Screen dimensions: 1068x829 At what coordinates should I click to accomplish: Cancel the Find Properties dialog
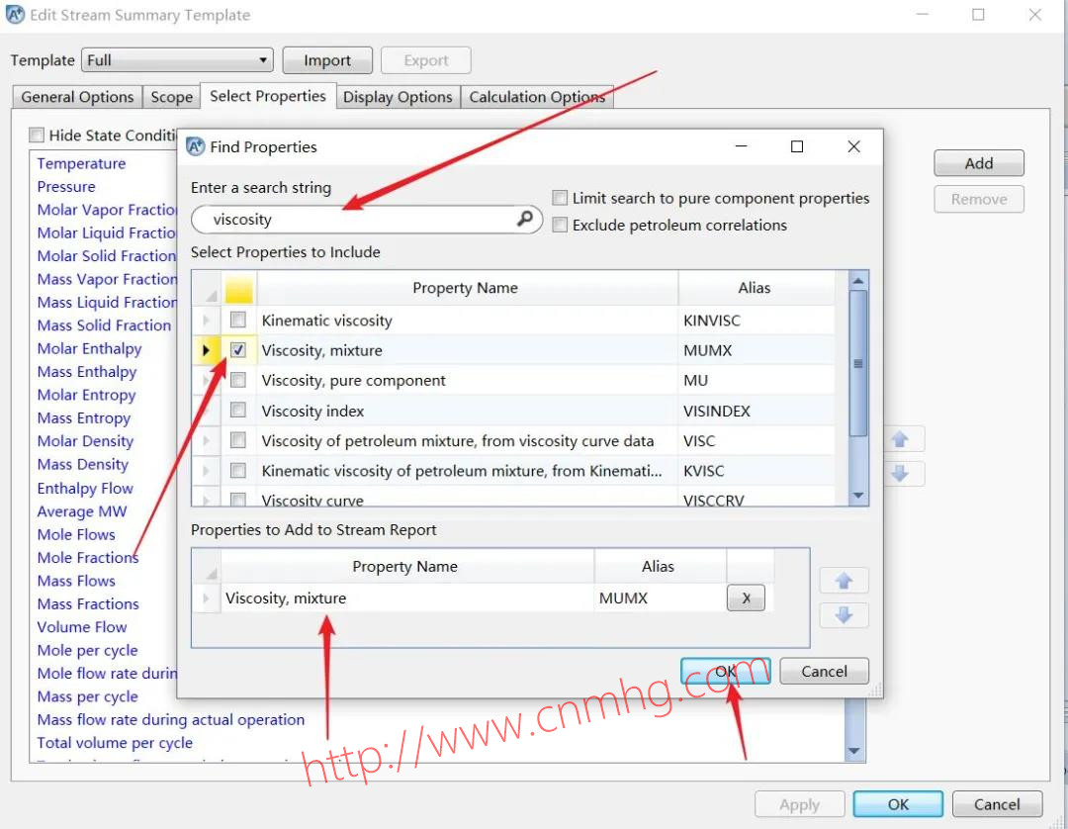(x=824, y=671)
